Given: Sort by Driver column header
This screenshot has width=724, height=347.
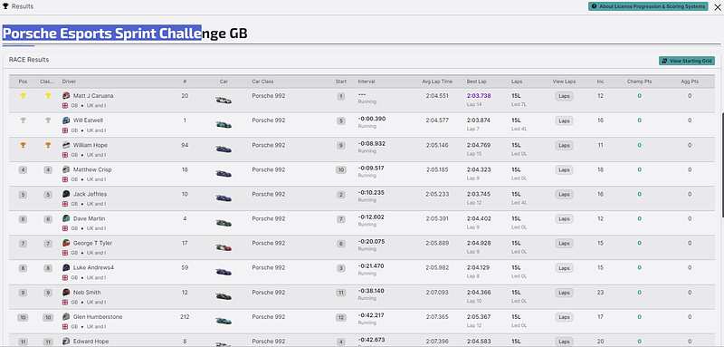Looking at the screenshot, I should 69,82.
